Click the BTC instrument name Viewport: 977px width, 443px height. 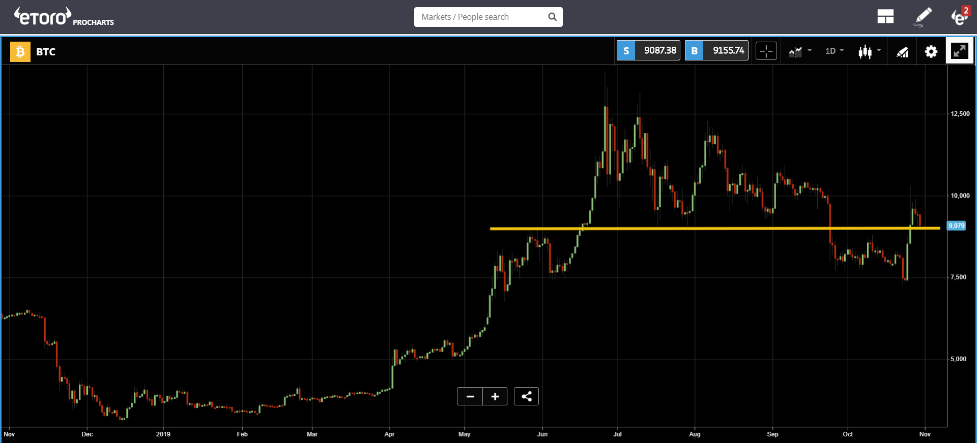(x=46, y=52)
